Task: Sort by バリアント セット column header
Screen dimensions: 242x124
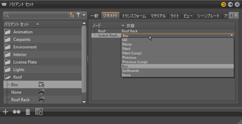Action: coord(22,24)
